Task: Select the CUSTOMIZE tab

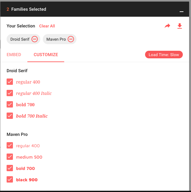Action: click(46, 55)
